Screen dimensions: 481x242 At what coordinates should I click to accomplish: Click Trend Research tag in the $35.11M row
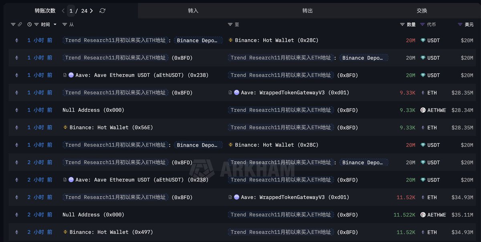[281, 215]
